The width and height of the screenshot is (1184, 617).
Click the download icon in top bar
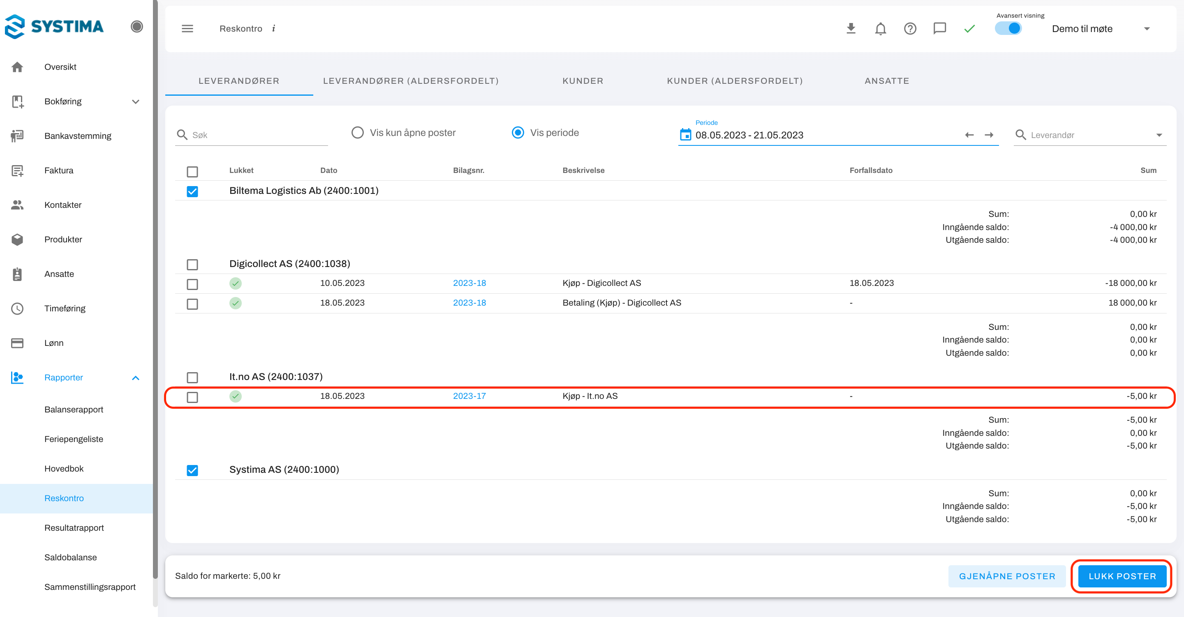[x=851, y=28]
